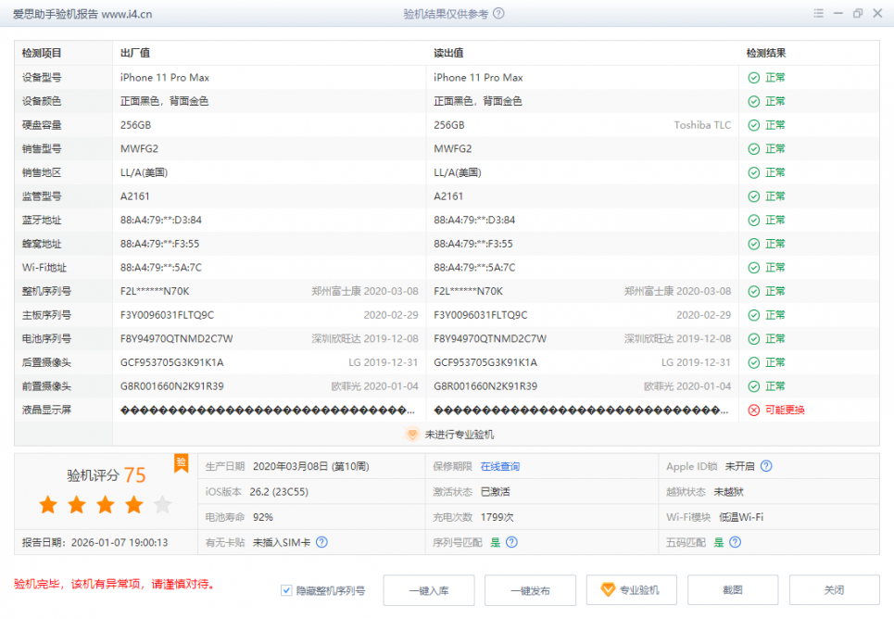Click the shield icon beside 未进行专业验机
This screenshot has height=619, width=894.
(x=413, y=434)
